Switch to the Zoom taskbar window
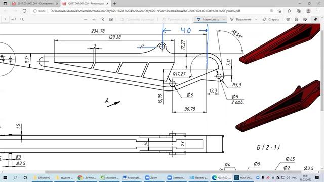This screenshot has height=182, width=324. tap(154, 177)
